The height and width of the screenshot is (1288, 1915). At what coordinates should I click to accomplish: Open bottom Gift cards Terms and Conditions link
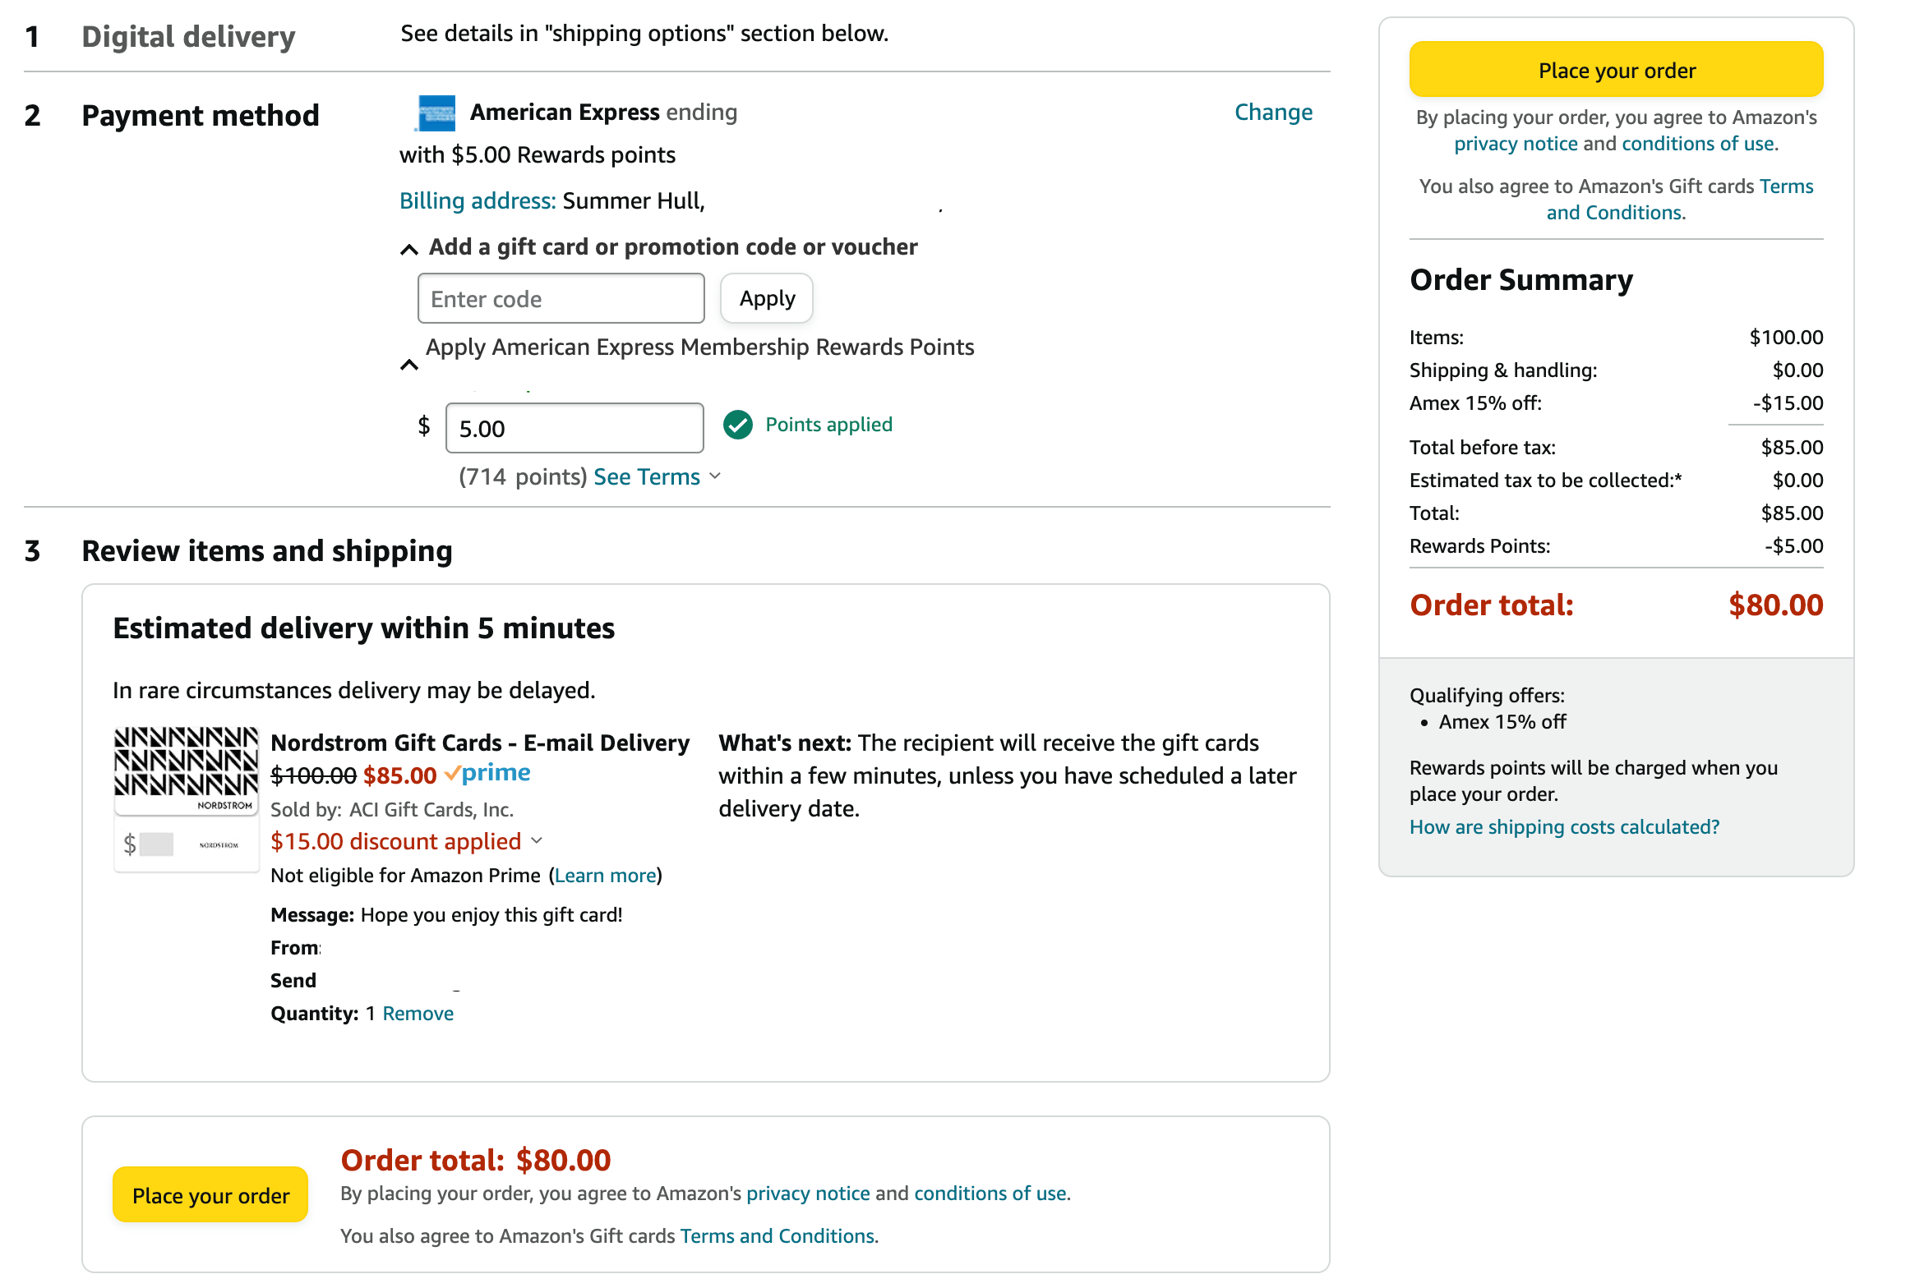[778, 1237]
